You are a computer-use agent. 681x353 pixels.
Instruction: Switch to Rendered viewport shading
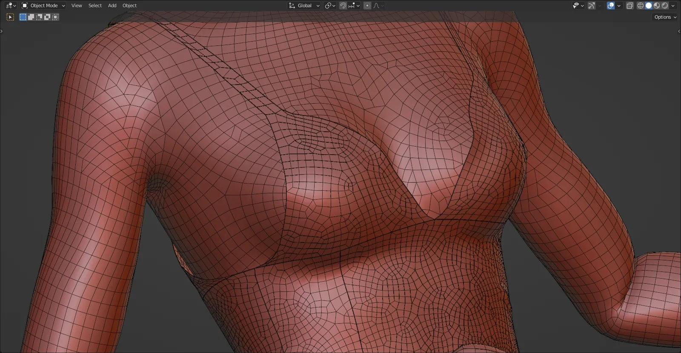pyautogui.click(x=665, y=6)
